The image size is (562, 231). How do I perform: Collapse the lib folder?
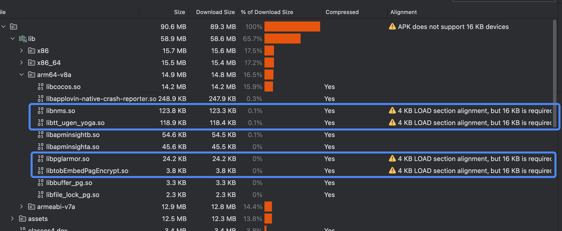13,39
